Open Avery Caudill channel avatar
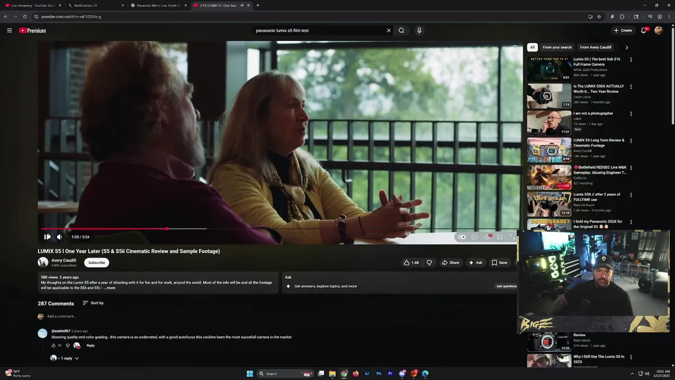Image resolution: width=675 pixels, height=380 pixels. (43, 262)
